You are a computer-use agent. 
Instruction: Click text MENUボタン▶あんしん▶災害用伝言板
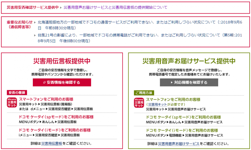48,122
